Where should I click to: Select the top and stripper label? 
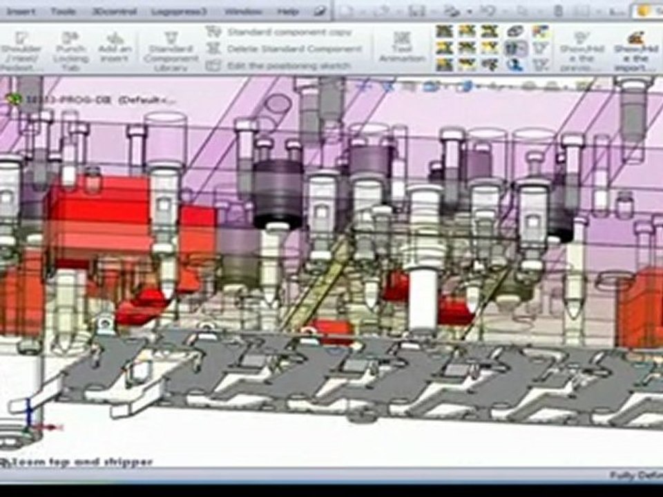pyautogui.click(x=99, y=462)
